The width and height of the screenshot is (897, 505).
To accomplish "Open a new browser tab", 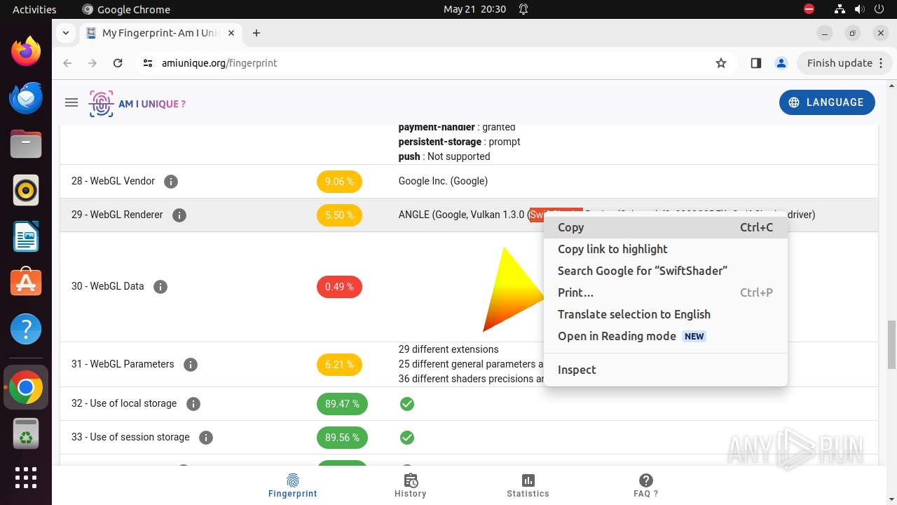I will pos(256,33).
